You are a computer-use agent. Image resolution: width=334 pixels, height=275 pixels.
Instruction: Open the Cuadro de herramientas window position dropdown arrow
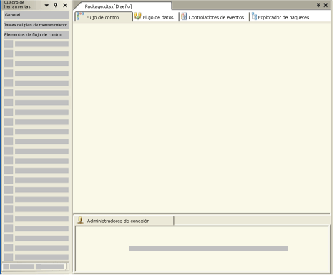[46, 5]
